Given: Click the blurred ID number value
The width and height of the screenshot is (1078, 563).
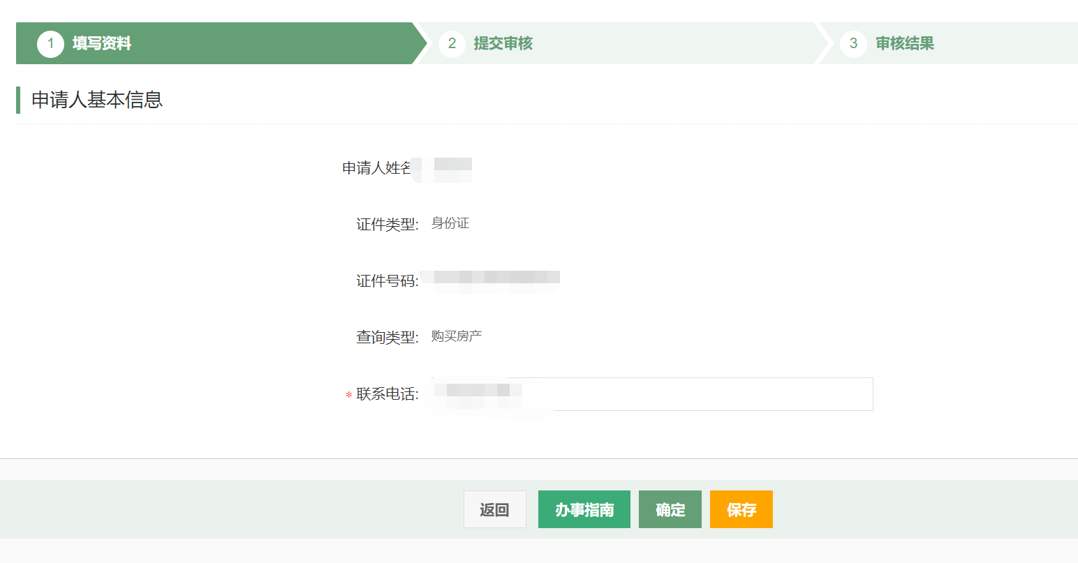Looking at the screenshot, I should pos(496,278).
